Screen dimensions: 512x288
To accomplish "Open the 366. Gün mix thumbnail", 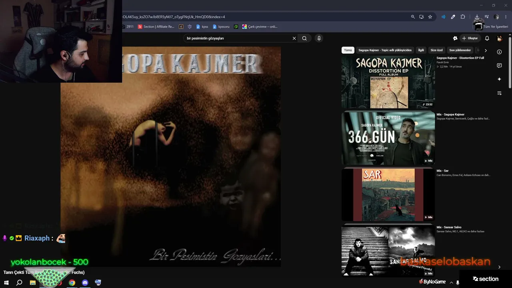I will 388,138.
